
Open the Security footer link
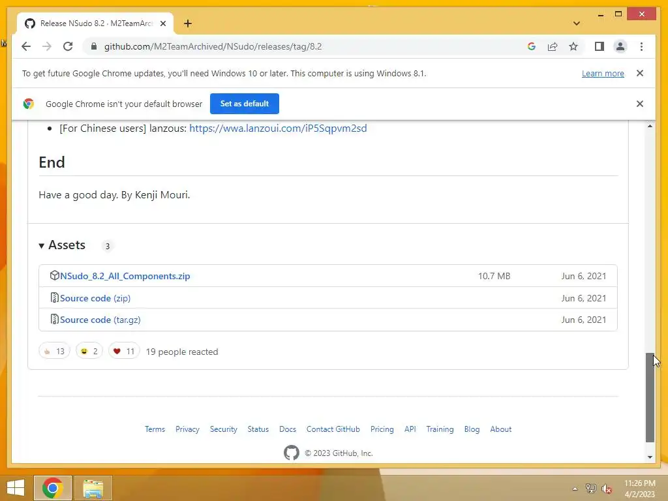coord(223,429)
